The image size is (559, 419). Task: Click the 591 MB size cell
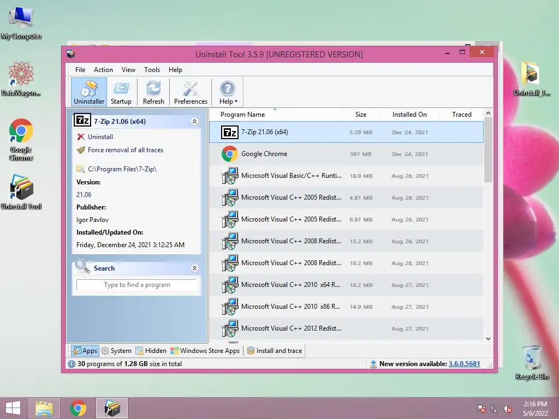point(360,154)
